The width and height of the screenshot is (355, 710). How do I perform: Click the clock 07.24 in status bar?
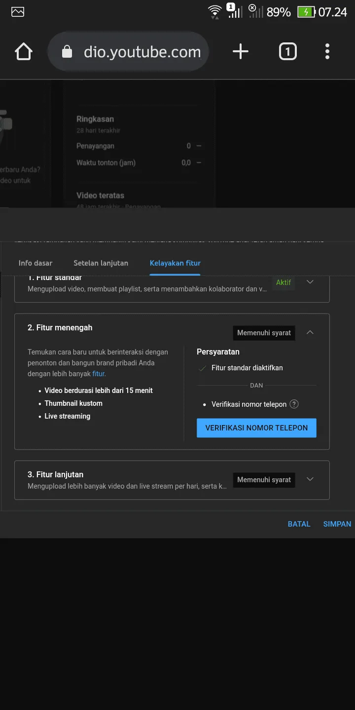tap(333, 12)
